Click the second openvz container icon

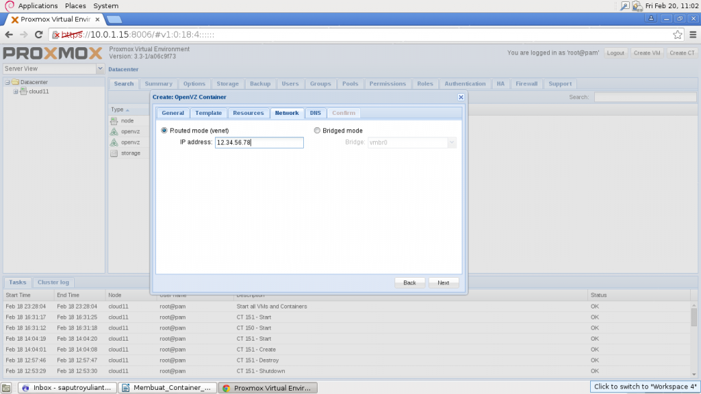tap(114, 142)
